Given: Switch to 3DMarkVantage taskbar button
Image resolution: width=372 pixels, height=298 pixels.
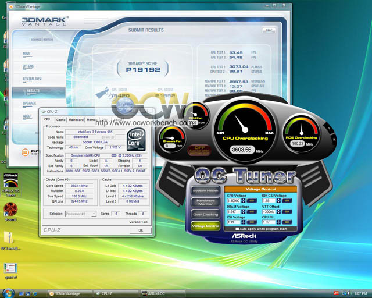Looking at the screenshot, I should click(69, 294).
